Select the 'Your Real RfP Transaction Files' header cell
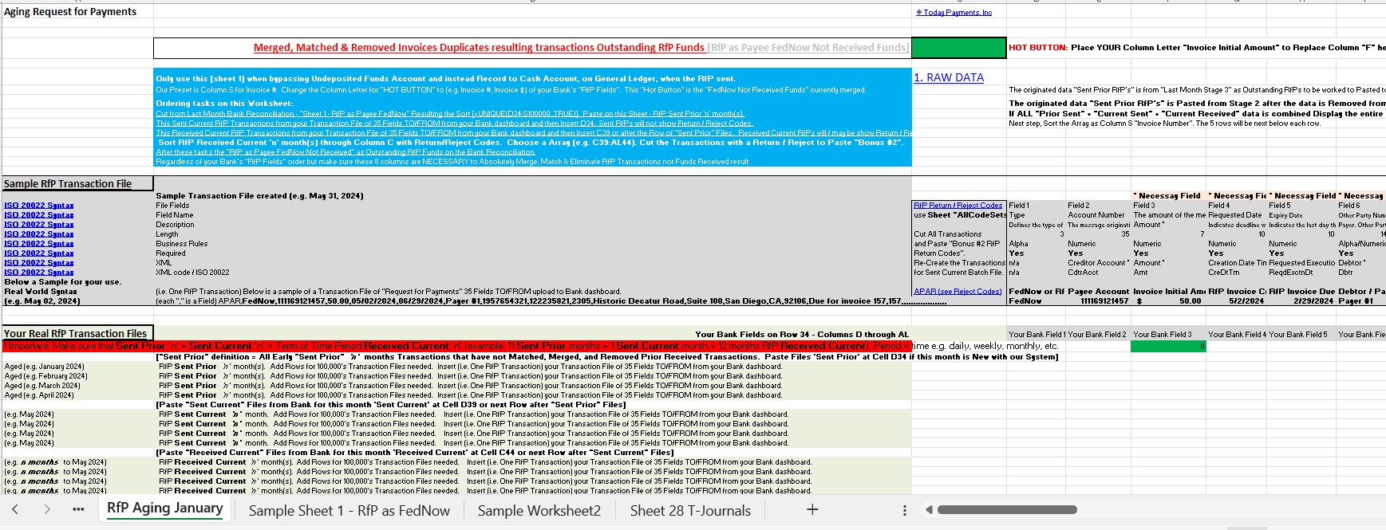This screenshot has width=1386, height=530. pyautogui.click(x=77, y=333)
